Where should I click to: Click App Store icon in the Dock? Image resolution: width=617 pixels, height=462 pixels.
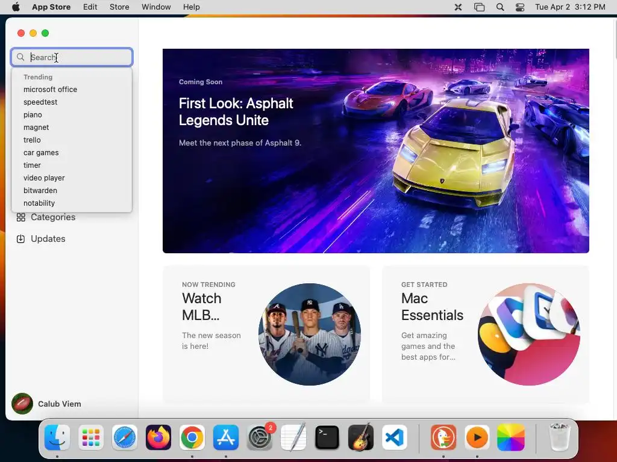[226, 437]
